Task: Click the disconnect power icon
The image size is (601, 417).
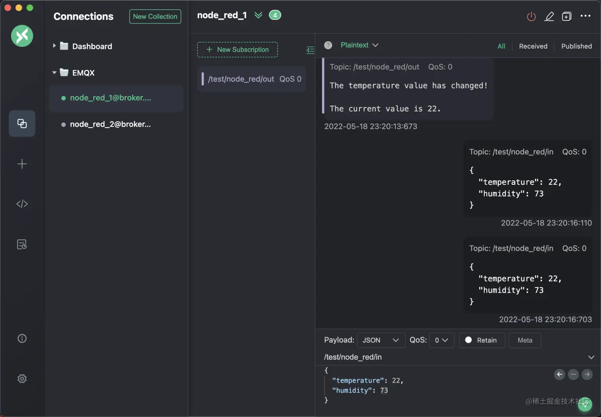Action: click(531, 16)
